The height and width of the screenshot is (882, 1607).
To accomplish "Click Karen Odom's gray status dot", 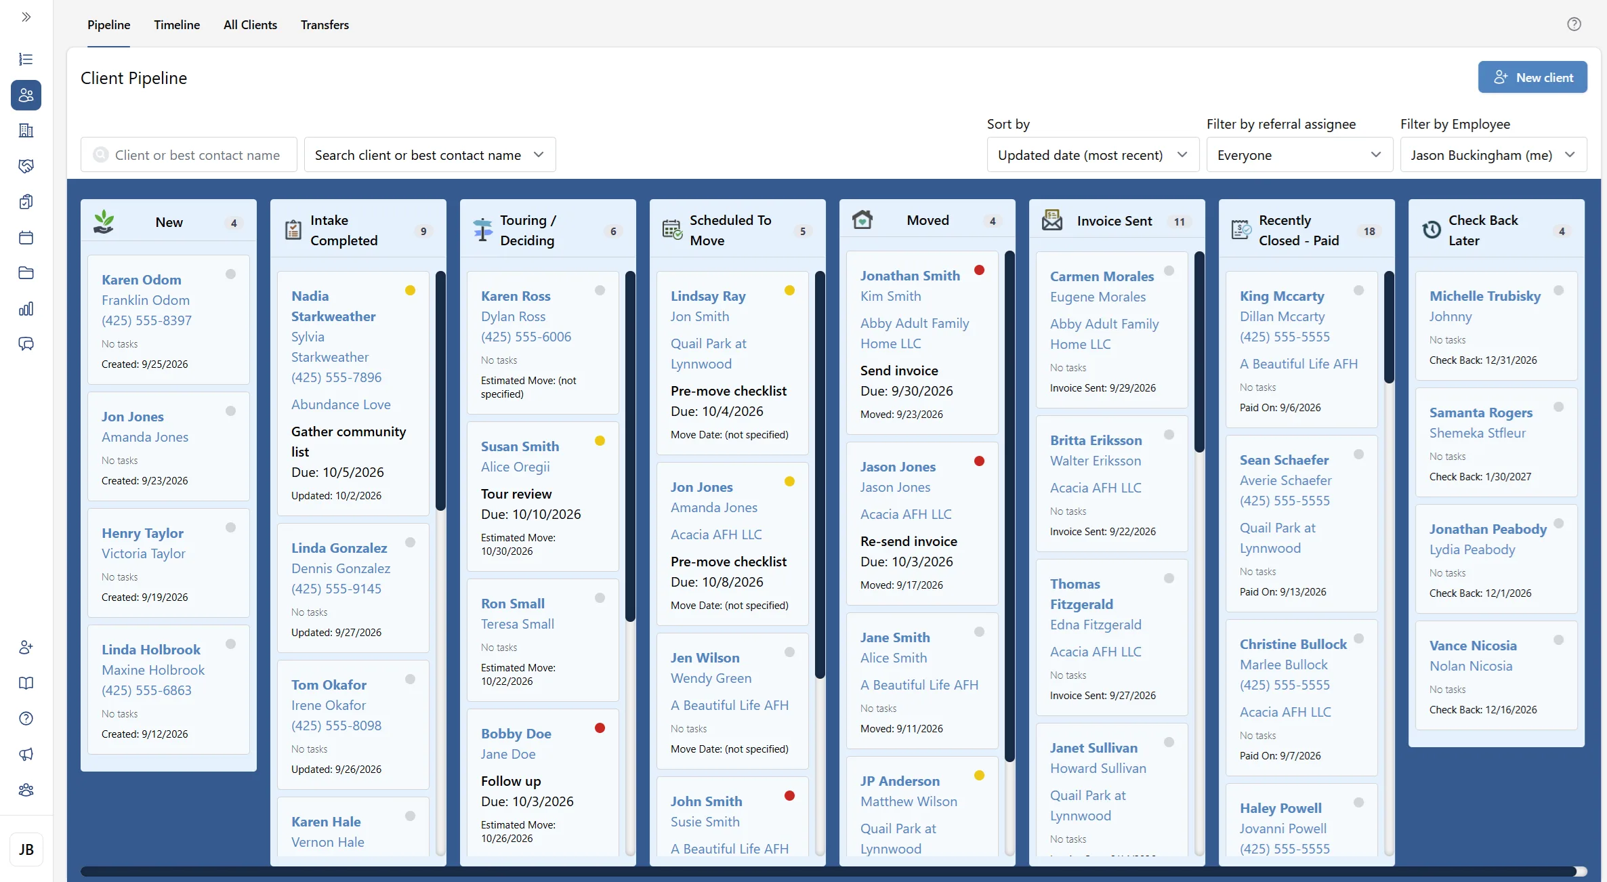I will 230,274.
